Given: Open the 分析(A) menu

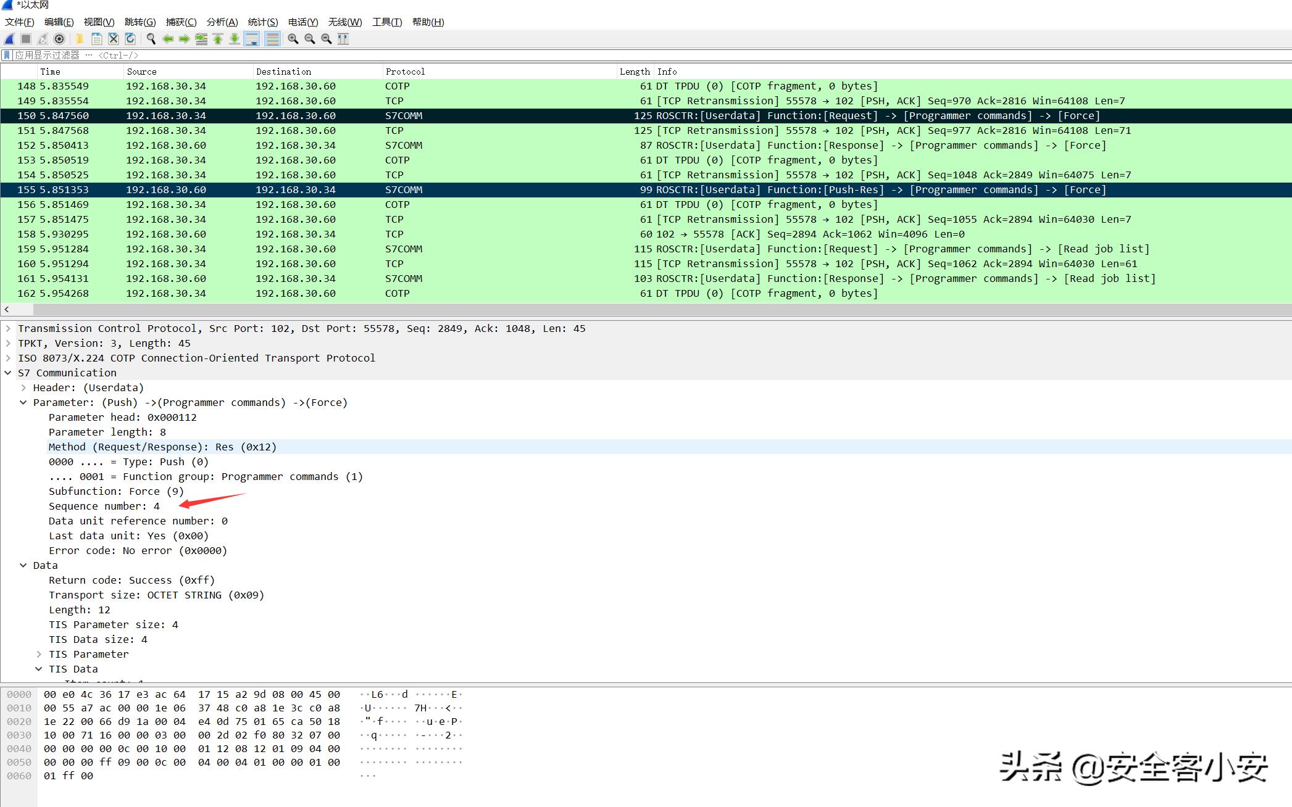Looking at the screenshot, I should pos(222,22).
